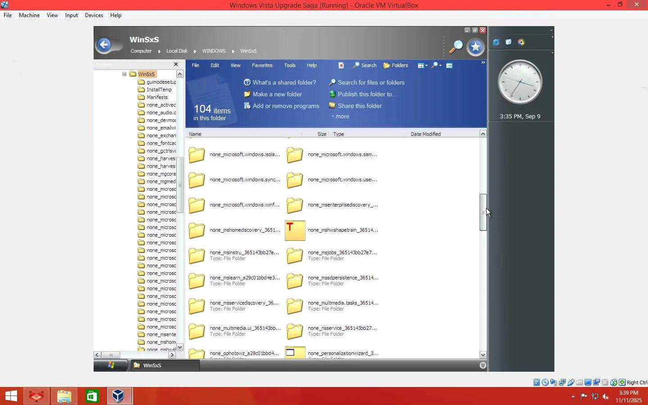Open the VirtualBox Machine menu
This screenshot has width=648, height=405.
(29, 15)
